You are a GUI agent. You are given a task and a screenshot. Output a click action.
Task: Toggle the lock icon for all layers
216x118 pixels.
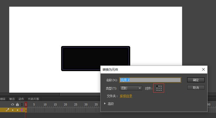point(17,104)
